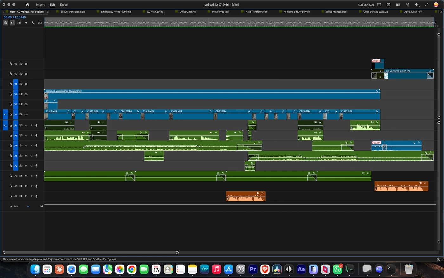Click the horizontal timeline zoom scrollbar

coord(90,253)
